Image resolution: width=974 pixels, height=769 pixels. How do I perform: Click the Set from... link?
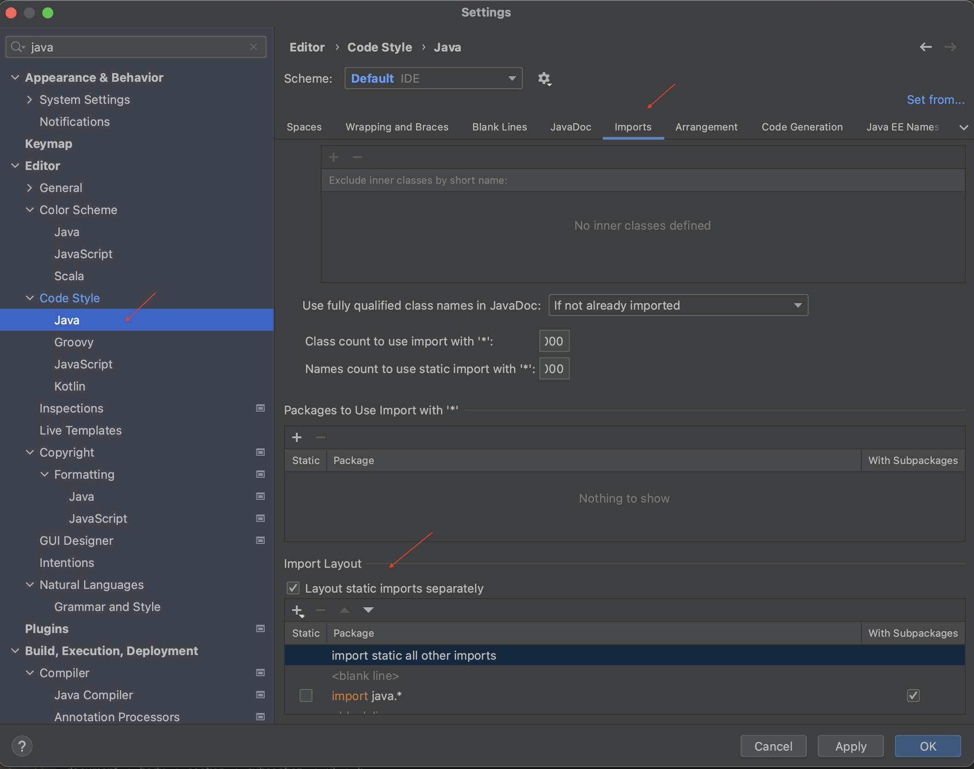coord(935,100)
